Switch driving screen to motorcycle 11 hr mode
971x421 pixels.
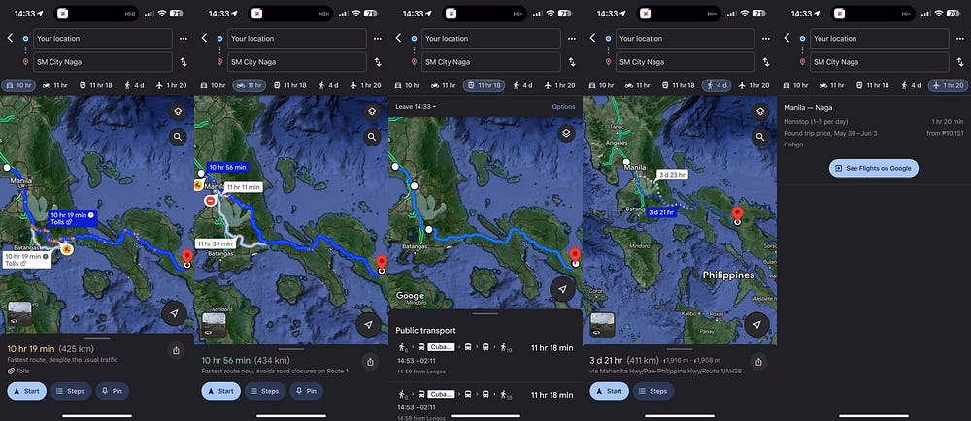point(53,85)
